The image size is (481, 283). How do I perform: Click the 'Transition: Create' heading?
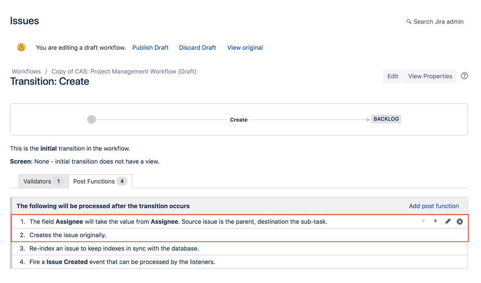[50, 82]
